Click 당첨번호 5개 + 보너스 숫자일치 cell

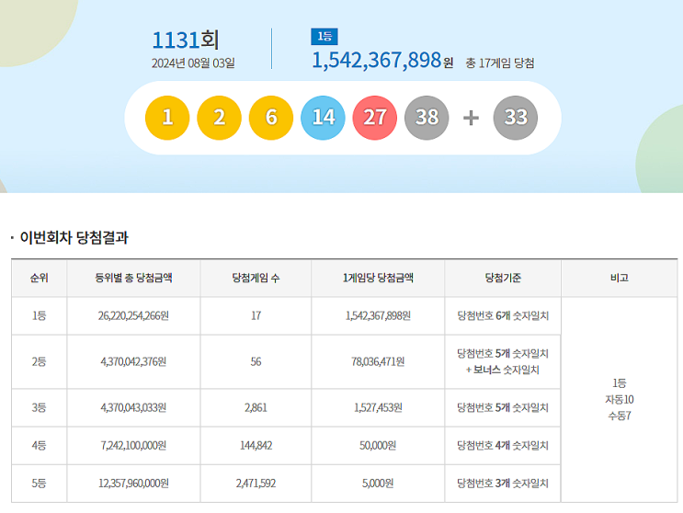[503, 362]
